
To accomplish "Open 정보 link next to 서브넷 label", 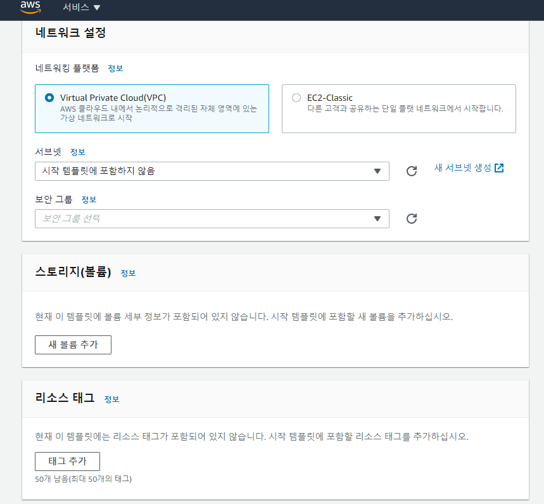I will point(77,152).
